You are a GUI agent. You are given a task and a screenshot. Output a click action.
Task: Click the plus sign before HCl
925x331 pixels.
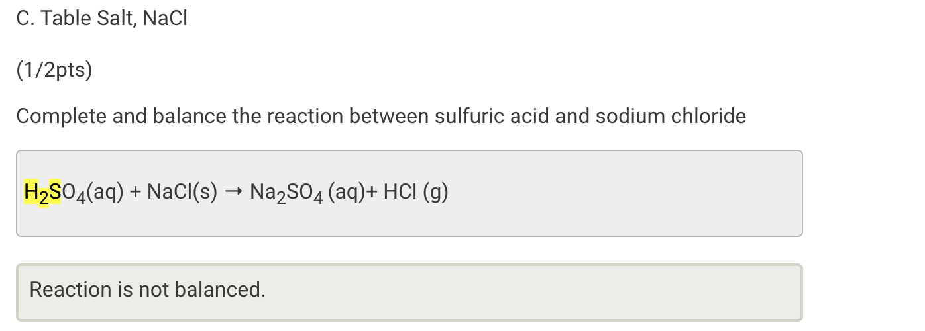(x=374, y=193)
